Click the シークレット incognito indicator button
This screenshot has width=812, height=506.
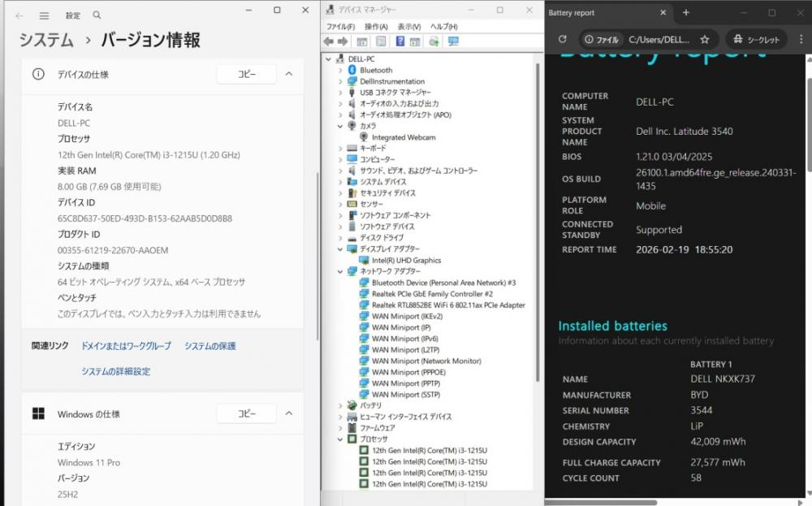coord(756,39)
